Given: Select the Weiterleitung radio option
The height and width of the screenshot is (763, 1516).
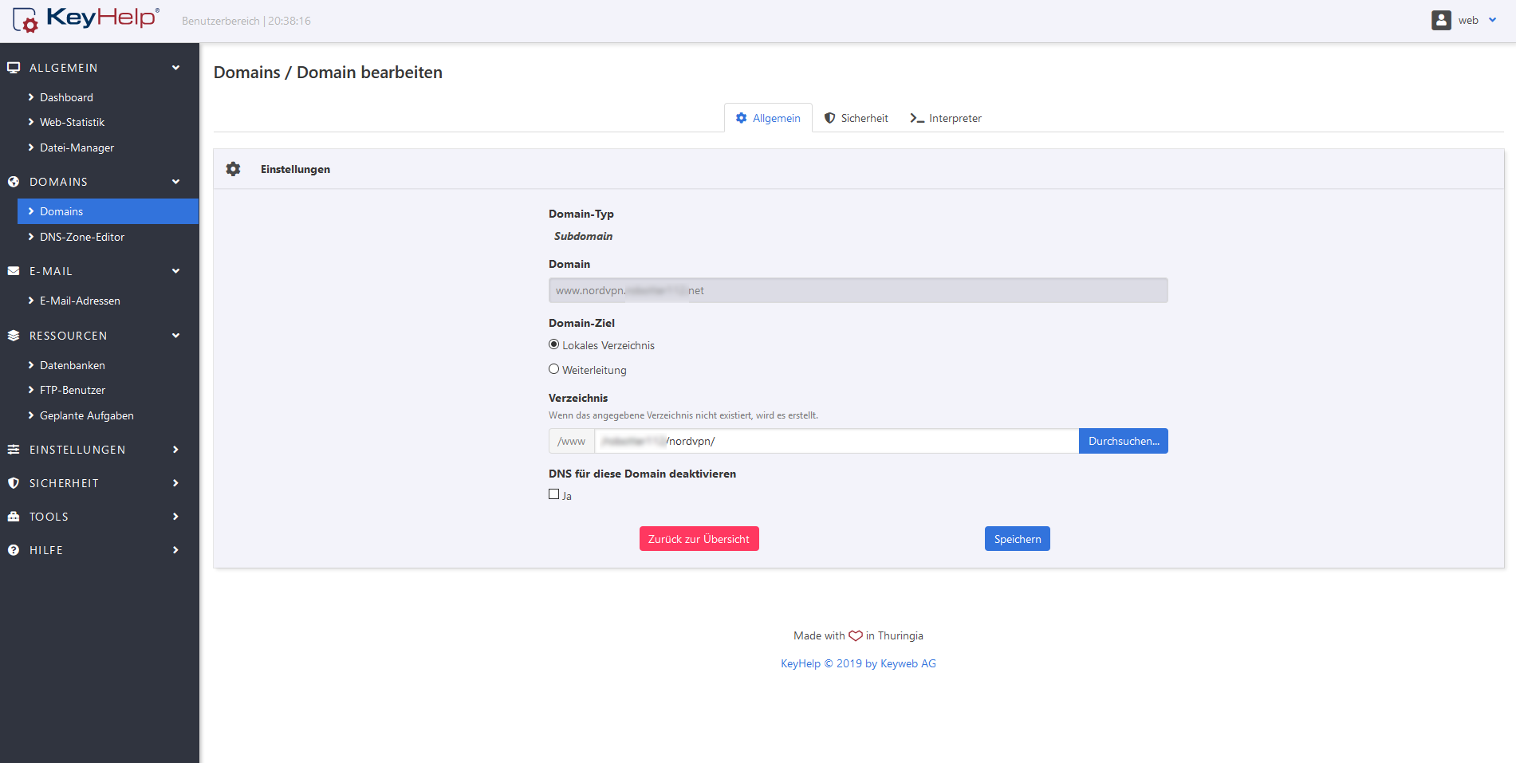Looking at the screenshot, I should 553,369.
